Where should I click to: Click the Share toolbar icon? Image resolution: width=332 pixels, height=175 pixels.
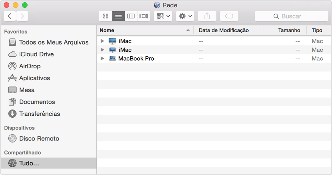207,16
